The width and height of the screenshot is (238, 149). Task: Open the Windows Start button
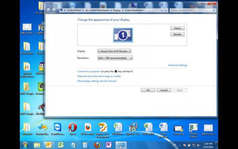[25, 145]
